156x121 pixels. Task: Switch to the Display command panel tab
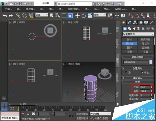pyautogui.click(x=146, y=22)
